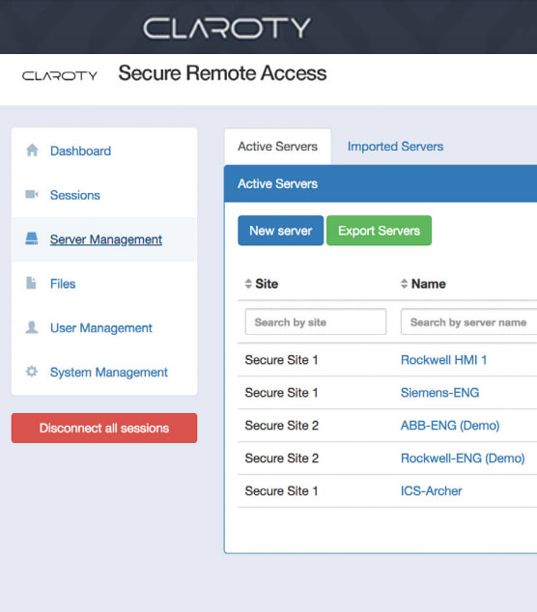Open the Rockwell-ENG (Demo) server
The height and width of the screenshot is (612, 537).
click(463, 458)
